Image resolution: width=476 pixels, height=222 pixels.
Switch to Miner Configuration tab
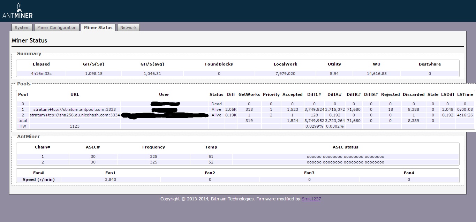(56, 28)
